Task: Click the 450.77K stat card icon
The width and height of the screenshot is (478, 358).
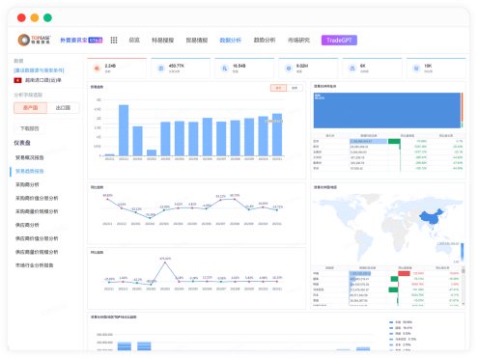Action: click(x=160, y=69)
